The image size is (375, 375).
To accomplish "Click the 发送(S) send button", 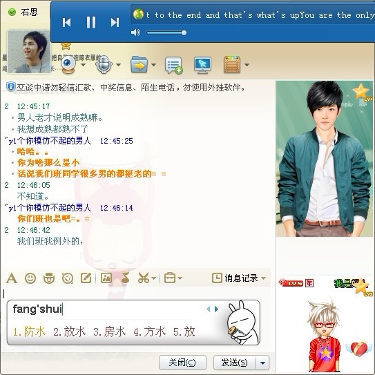I will pyautogui.click(x=234, y=363).
